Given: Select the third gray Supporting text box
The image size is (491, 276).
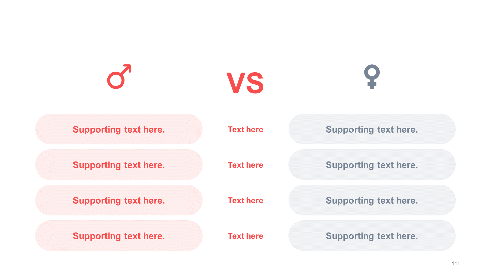Looking at the screenshot, I should [x=372, y=200].
